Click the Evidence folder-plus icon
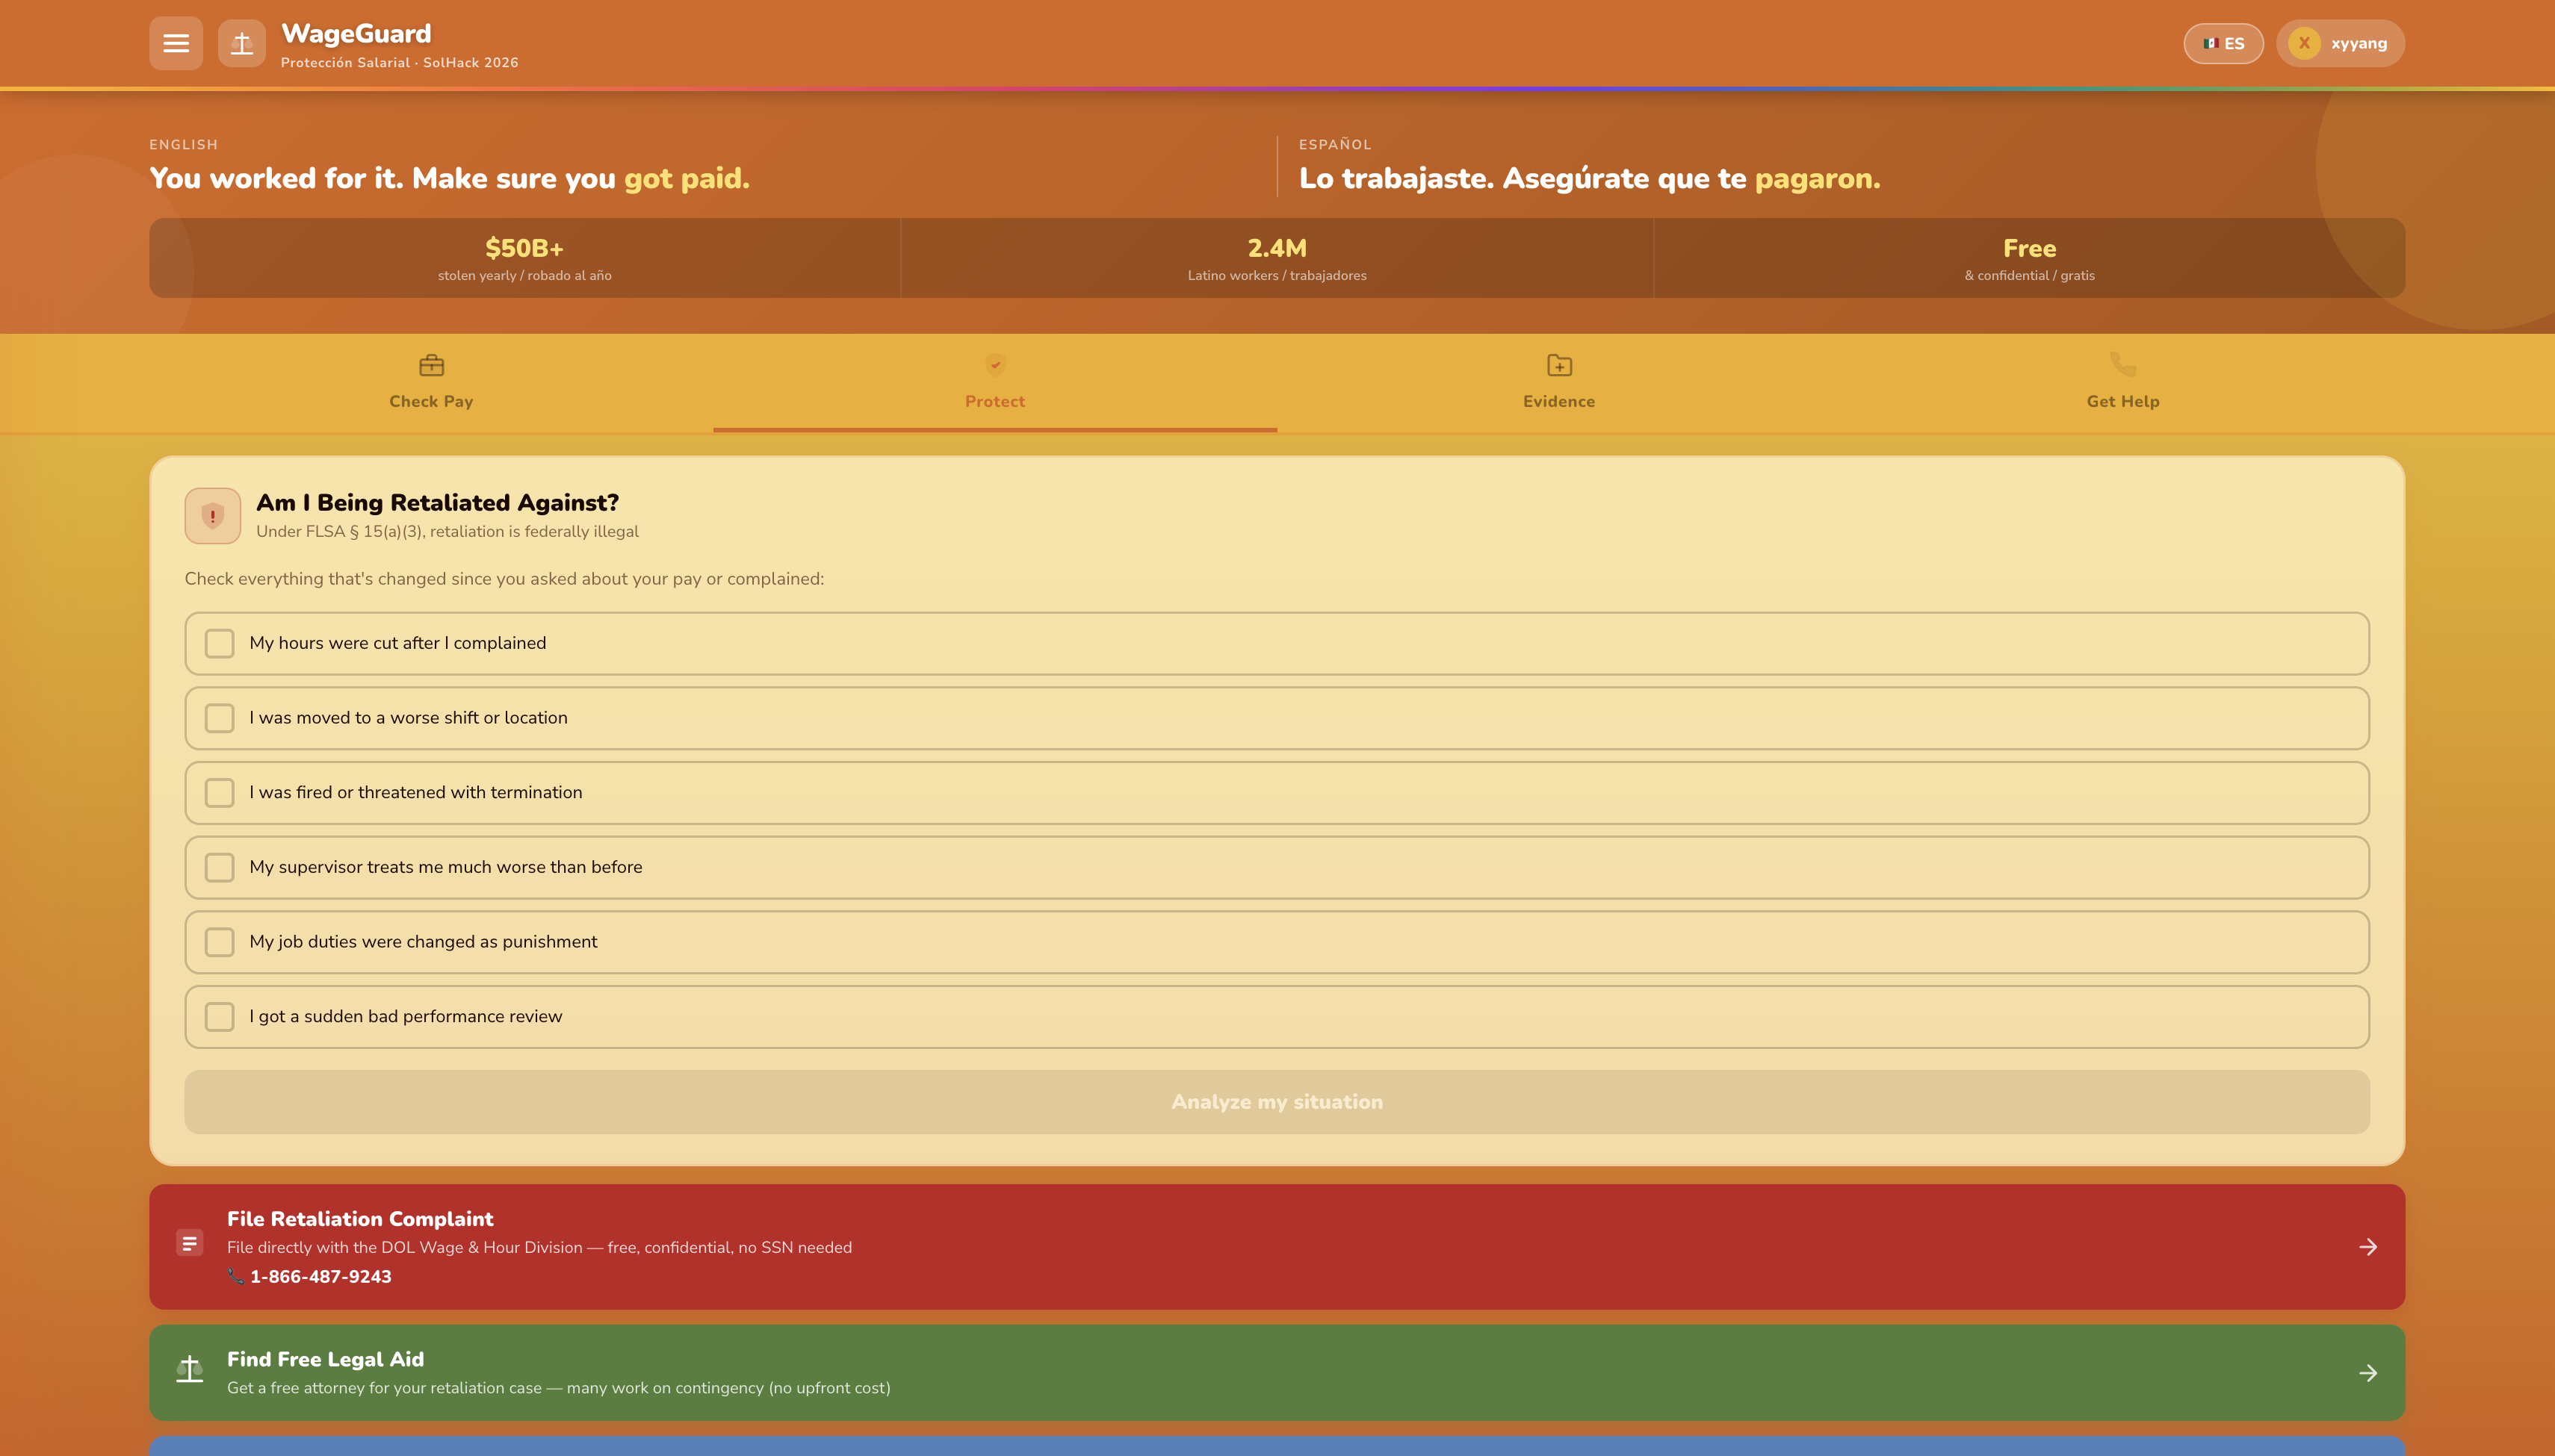 1558,365
